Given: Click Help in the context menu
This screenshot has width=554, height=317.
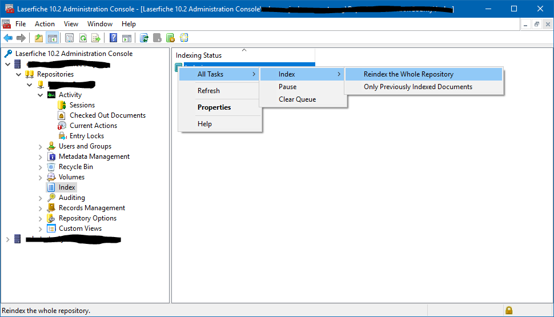Looking at the screenshot, I should pos(219,124).
